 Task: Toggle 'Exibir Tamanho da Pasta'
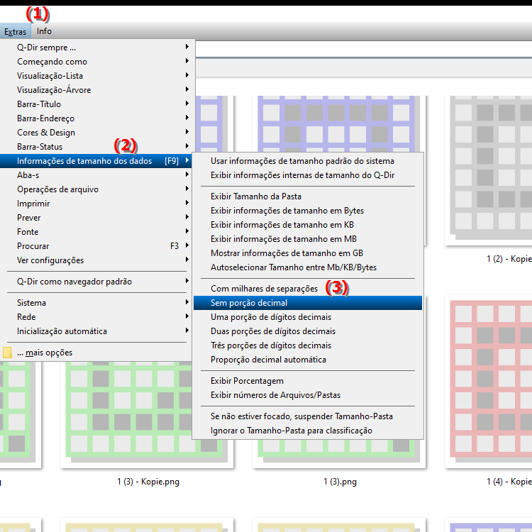coord(308,196)
